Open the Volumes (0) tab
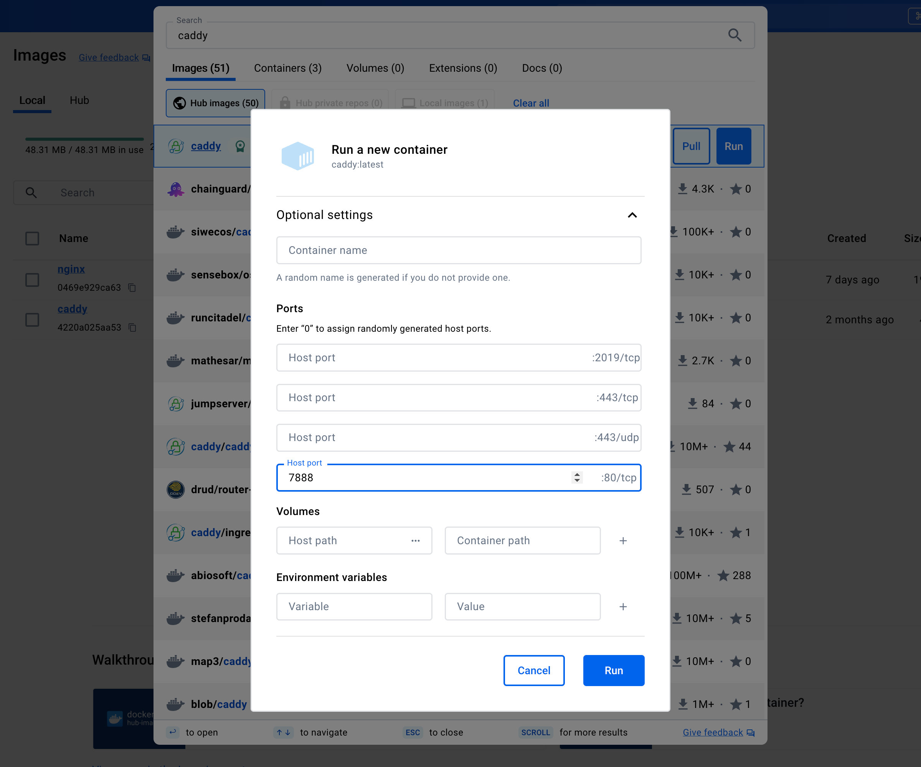Screen dimensions: 921x767 click(375, 68)
